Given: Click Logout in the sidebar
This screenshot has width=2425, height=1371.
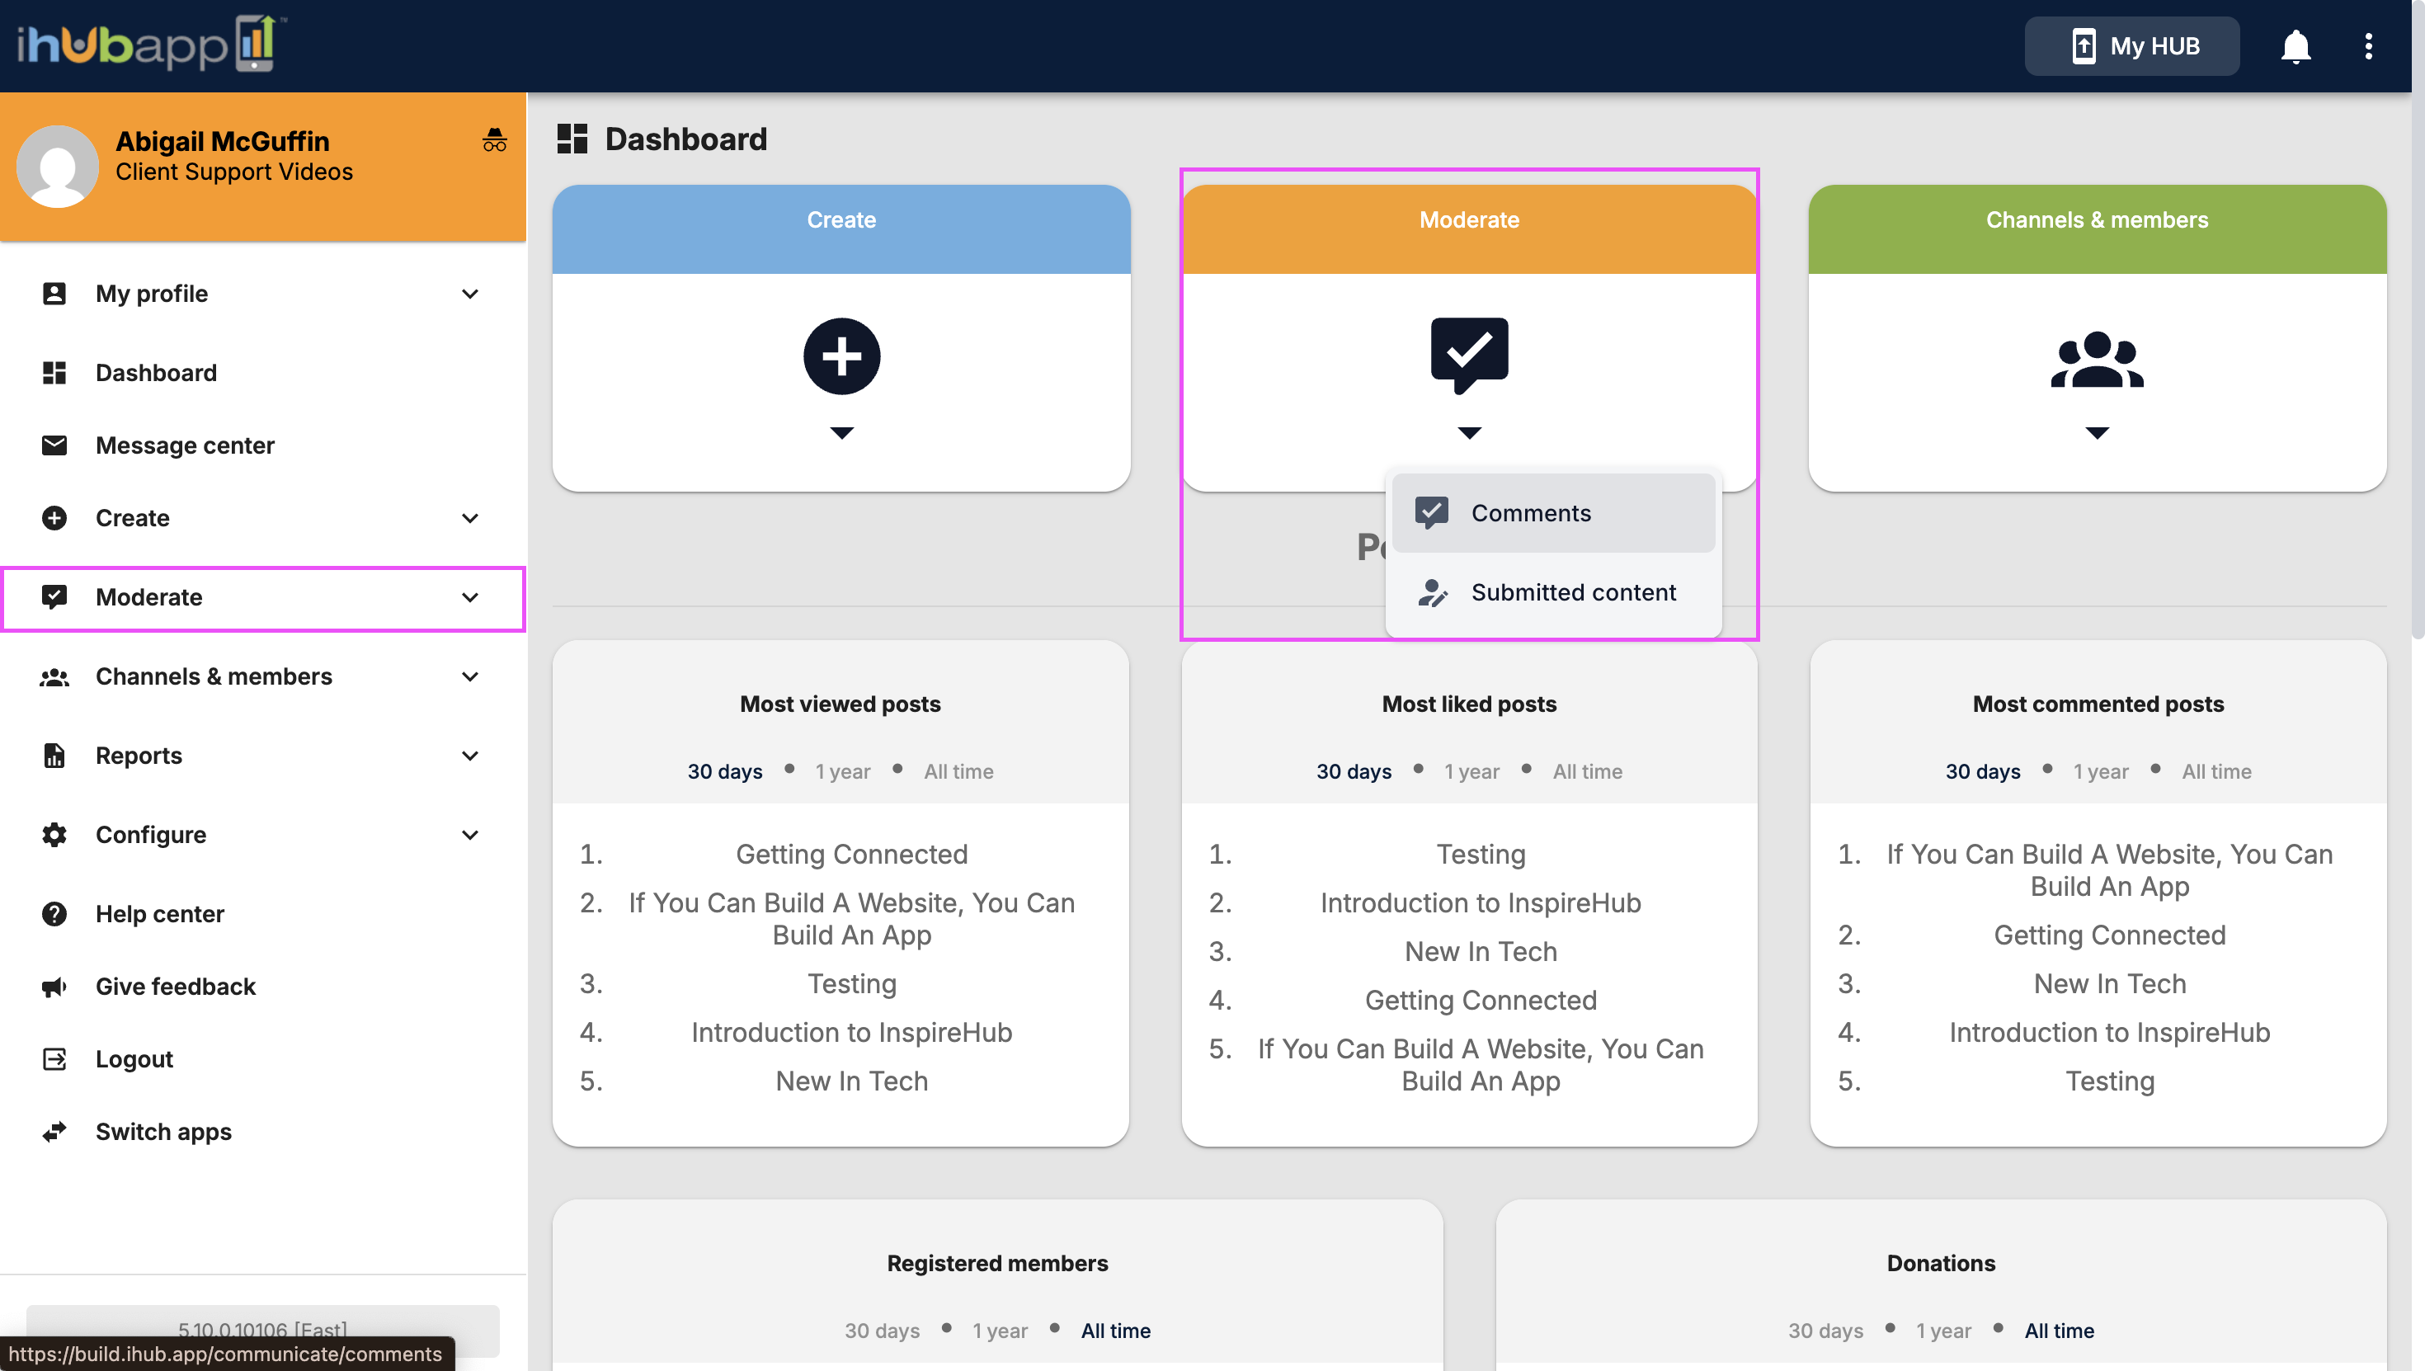Looking at the screenshot, I should pyautogui.click(x=262, y=1058).
